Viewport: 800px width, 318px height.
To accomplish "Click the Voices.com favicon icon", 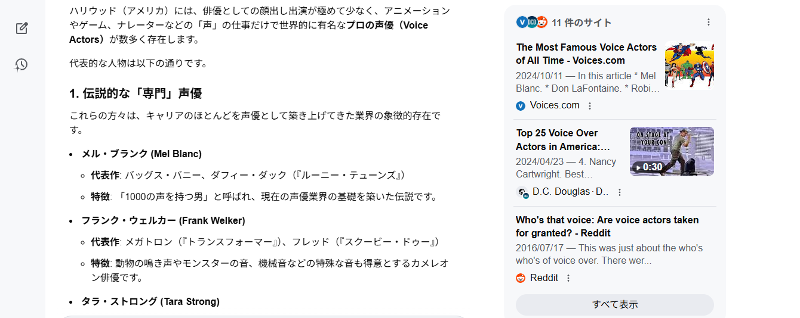I will (x=521, y=106).
